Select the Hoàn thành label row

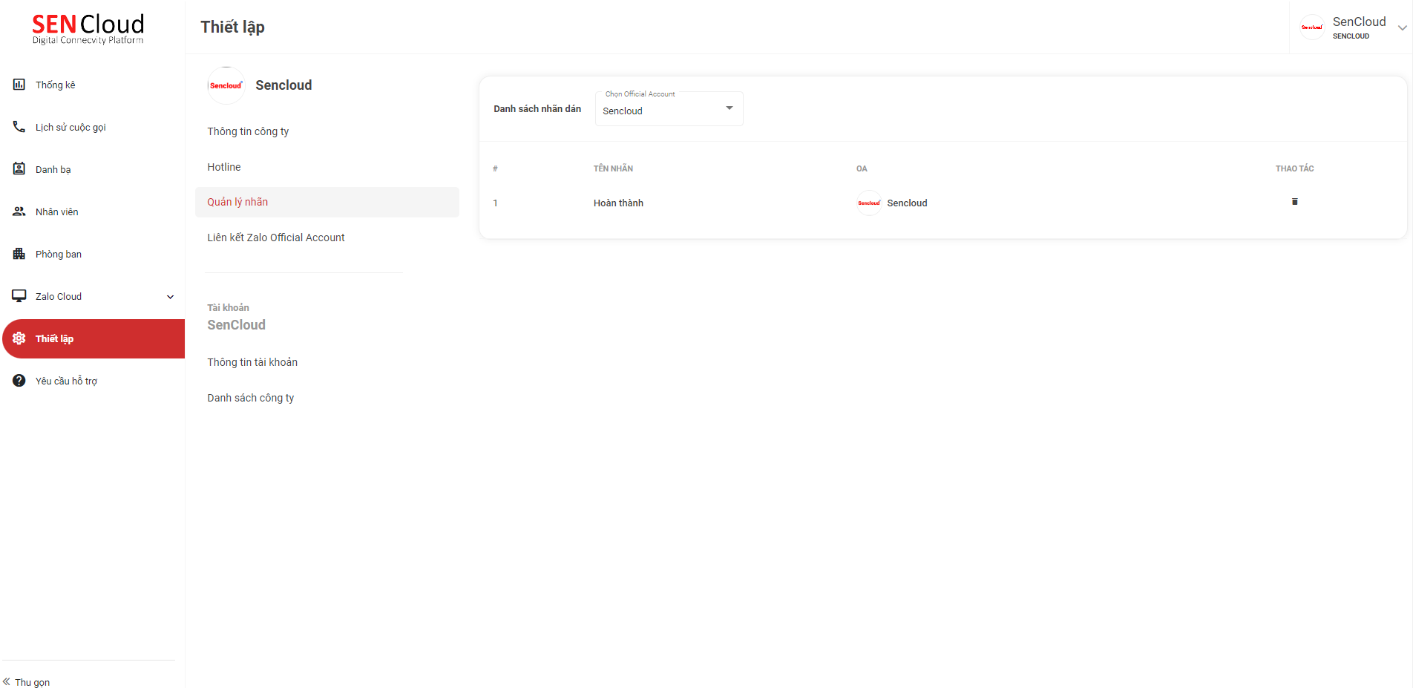[x=618, y=203]
